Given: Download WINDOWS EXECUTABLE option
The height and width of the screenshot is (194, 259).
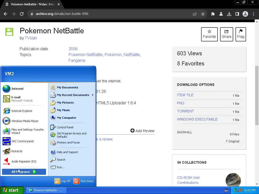Looking at the screenshot, I should tap(197, 119).
